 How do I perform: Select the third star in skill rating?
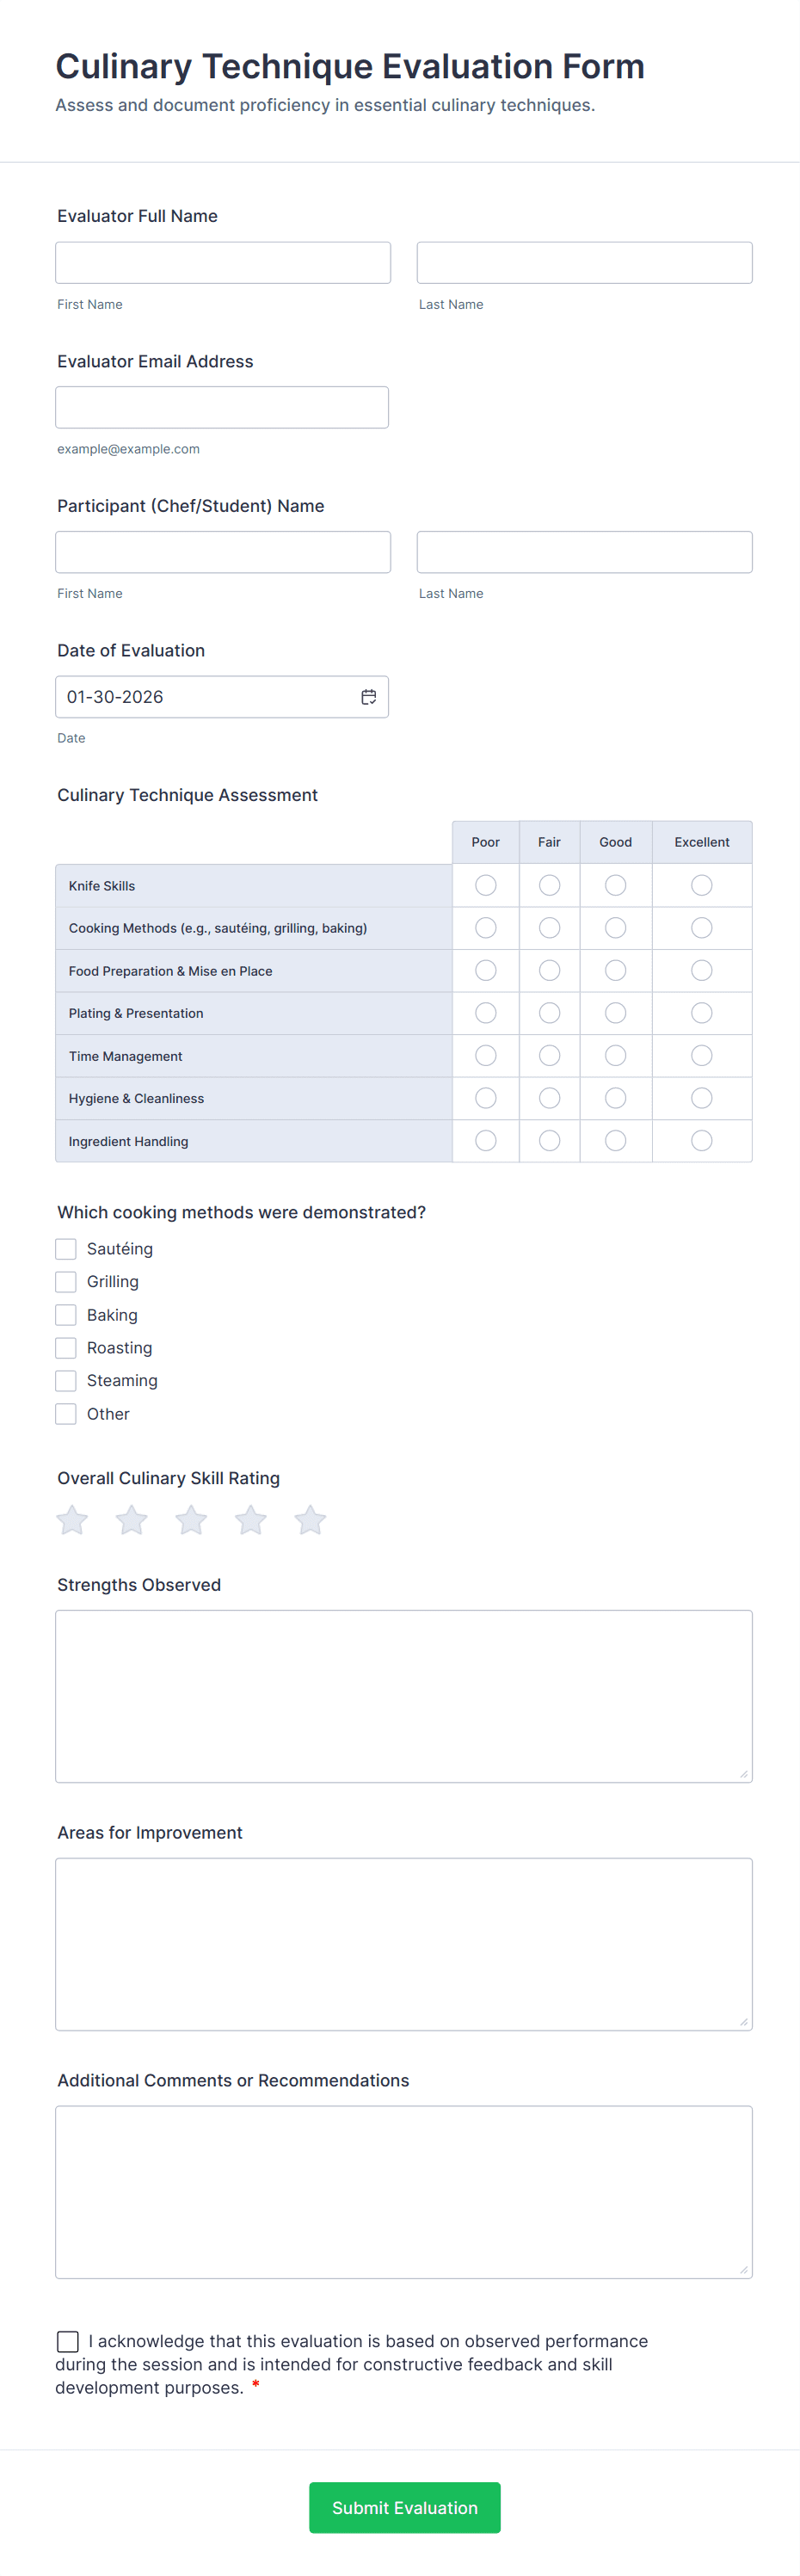point(190,1520)
